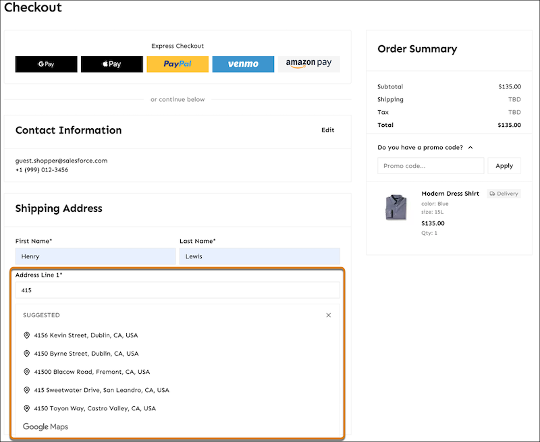Pay with the Google Pay button
Image resolution: width=540 pixels, height=442 pixels.
(x=46, y=64)
